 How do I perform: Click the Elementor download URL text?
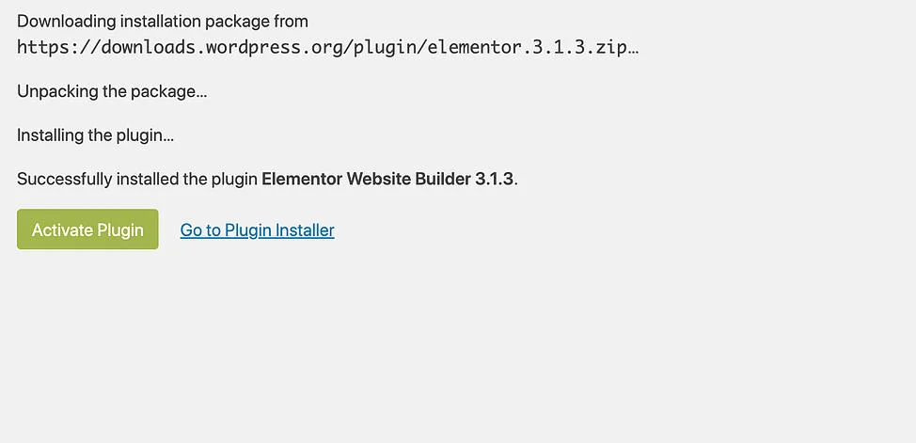click(327, 47)
